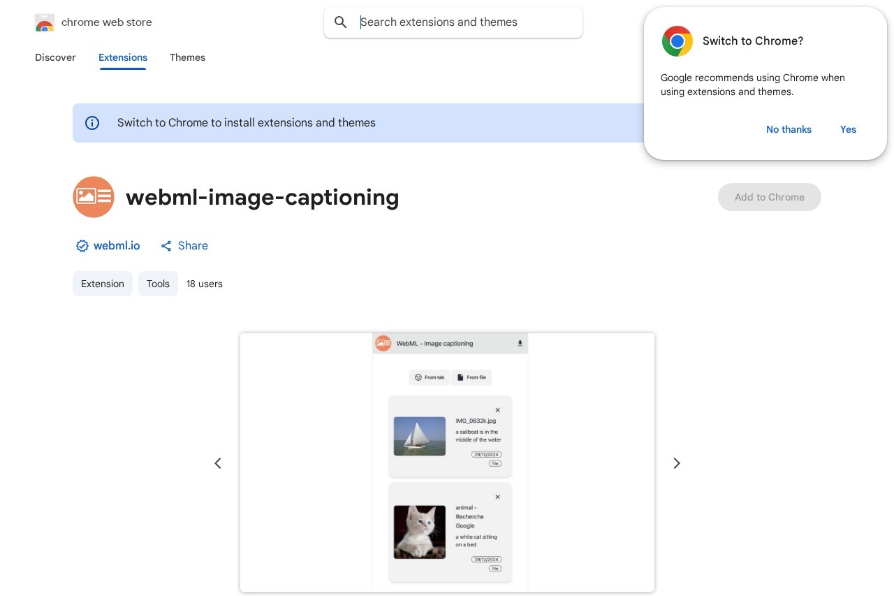Dismiss the popup with No thanks
The width and height of the screenshot is (894, 596).
789,129
